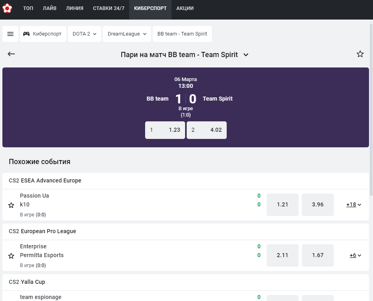Viewport: 373px width, 301px height.
Task: Add BB team match to favorites star
Action: click(360, 54)
